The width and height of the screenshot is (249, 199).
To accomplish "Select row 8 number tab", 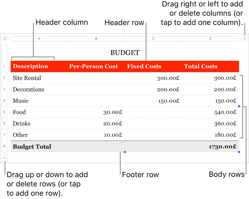I will (x=5, y=146).
